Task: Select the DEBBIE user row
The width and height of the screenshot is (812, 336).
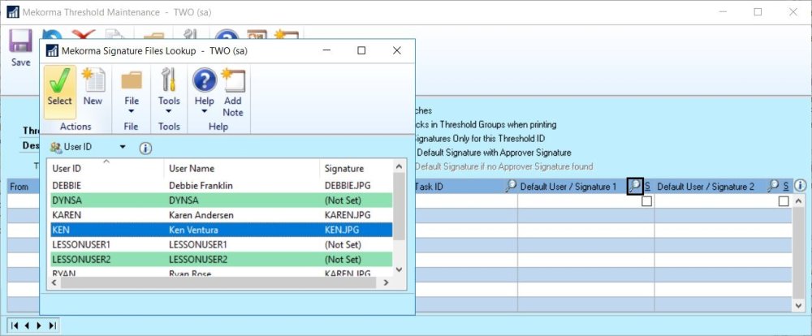Action: (221, 185)
